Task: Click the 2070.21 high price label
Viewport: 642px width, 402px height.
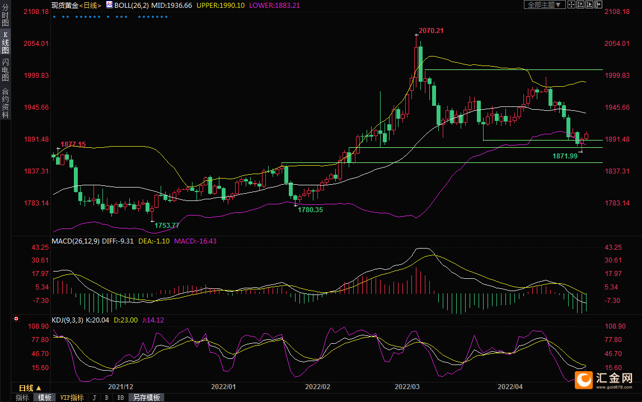Action: pyautogui.click(x=431, y=31)
